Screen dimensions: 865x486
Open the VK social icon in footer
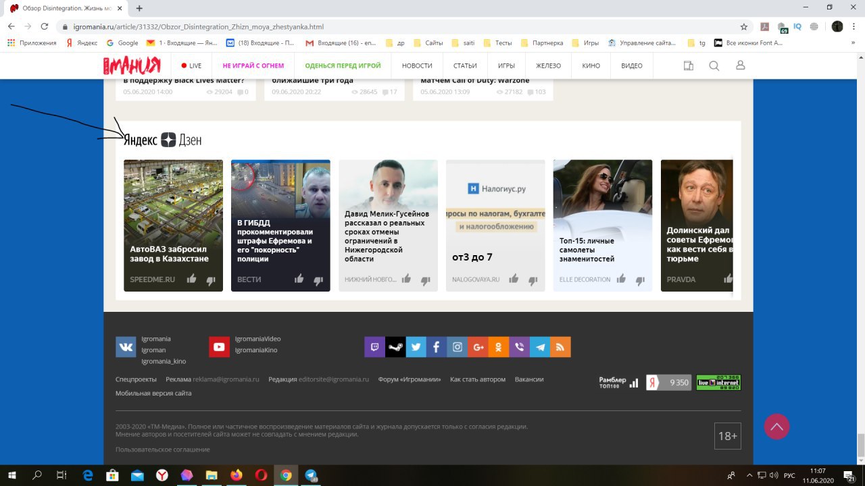point(126,346)
